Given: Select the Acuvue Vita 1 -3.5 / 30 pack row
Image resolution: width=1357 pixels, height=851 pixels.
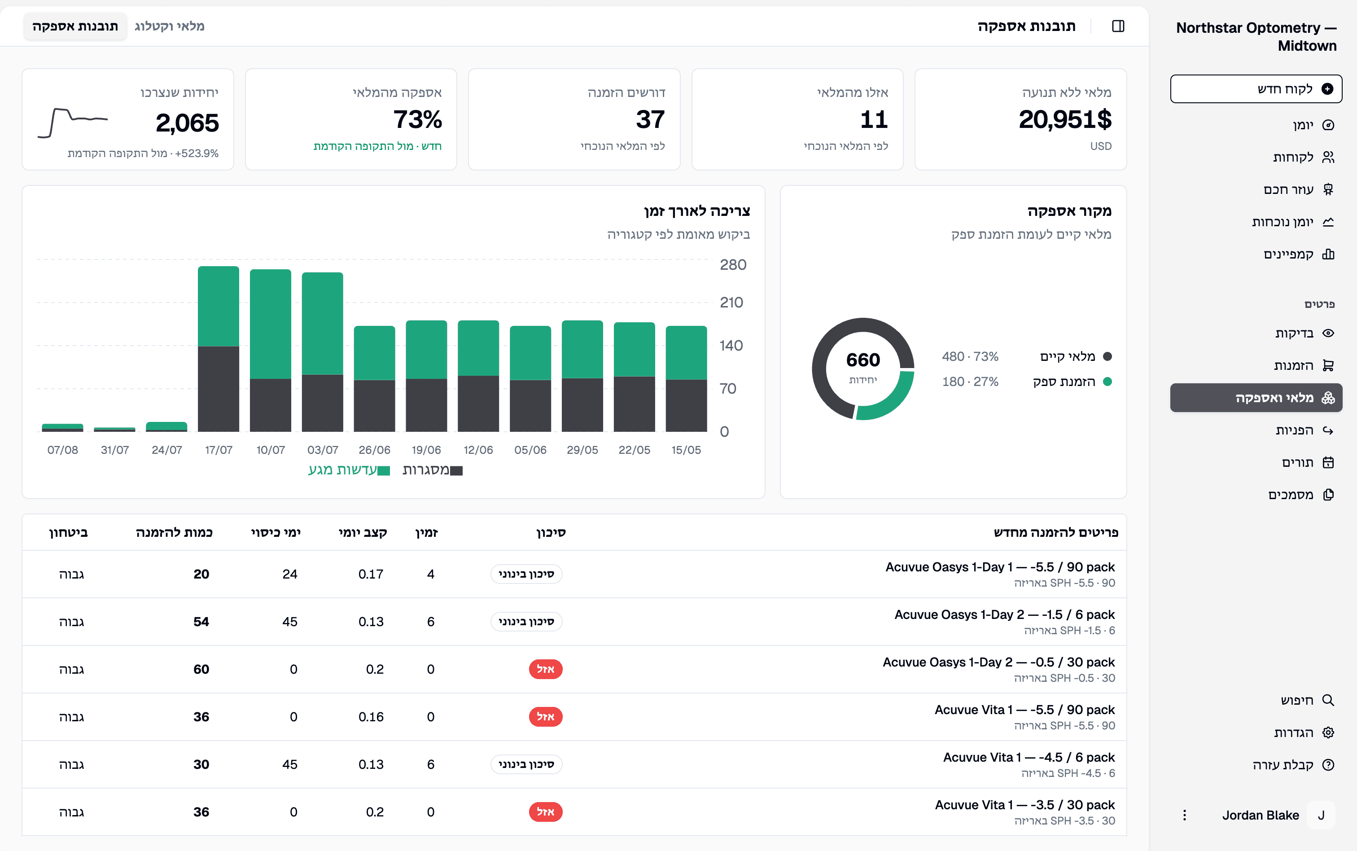Looking at the screenshot, I should coord(574,812).
